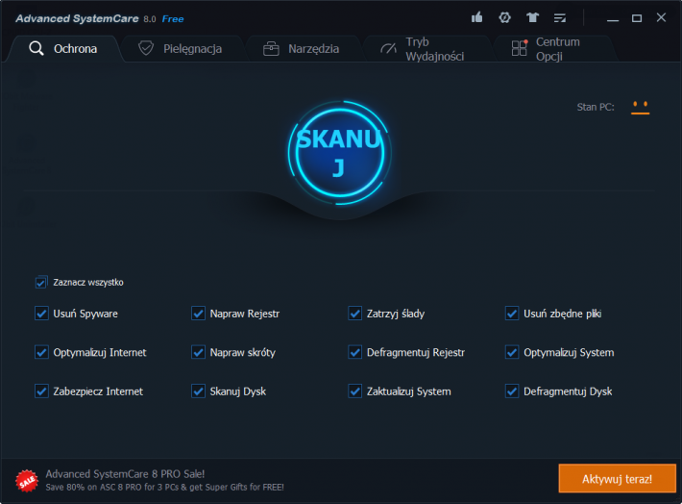
Task: Uncheck Skanuj Dysk
Action: [198, 391]
